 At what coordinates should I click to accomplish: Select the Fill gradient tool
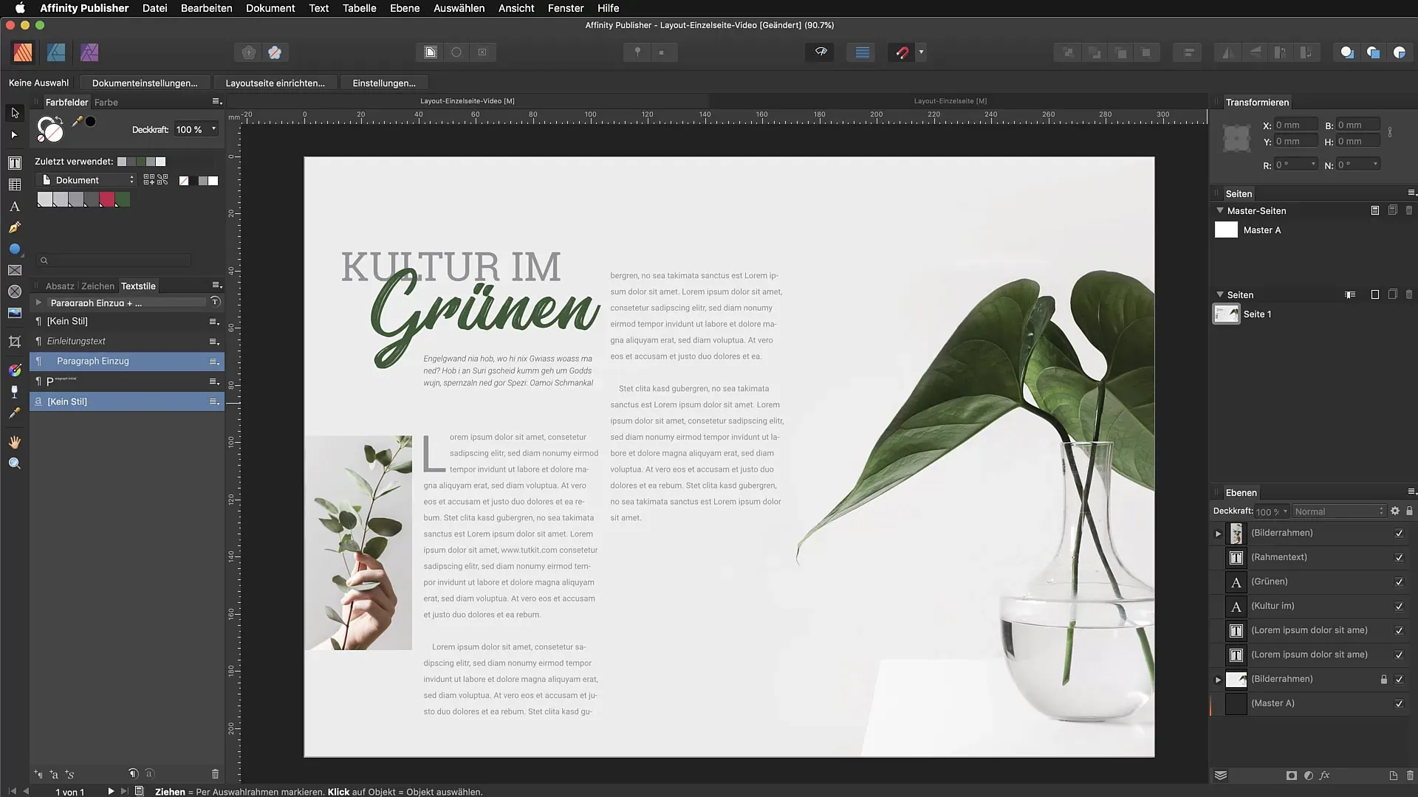pos(15,370)
